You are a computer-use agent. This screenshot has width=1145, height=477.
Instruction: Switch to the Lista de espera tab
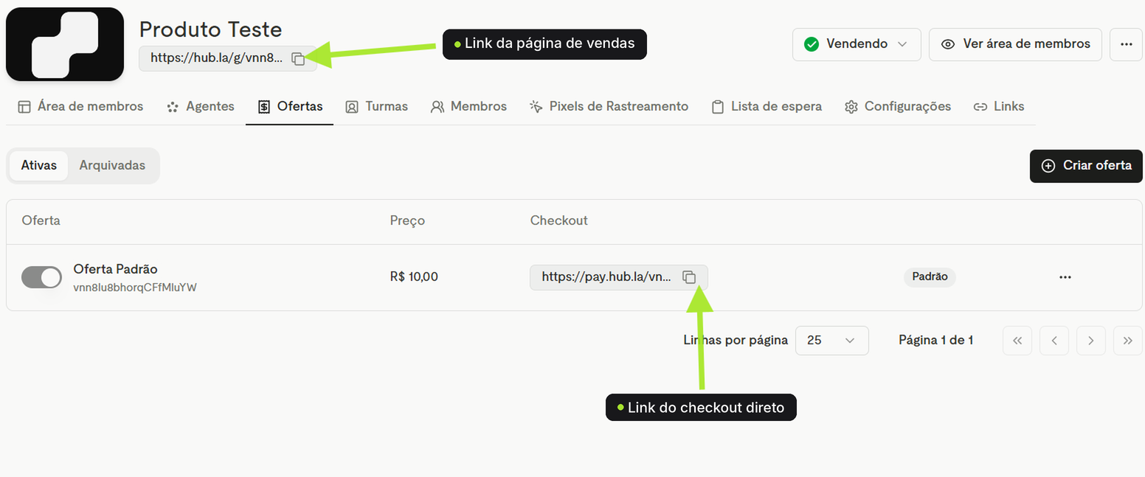coord(767,107)
